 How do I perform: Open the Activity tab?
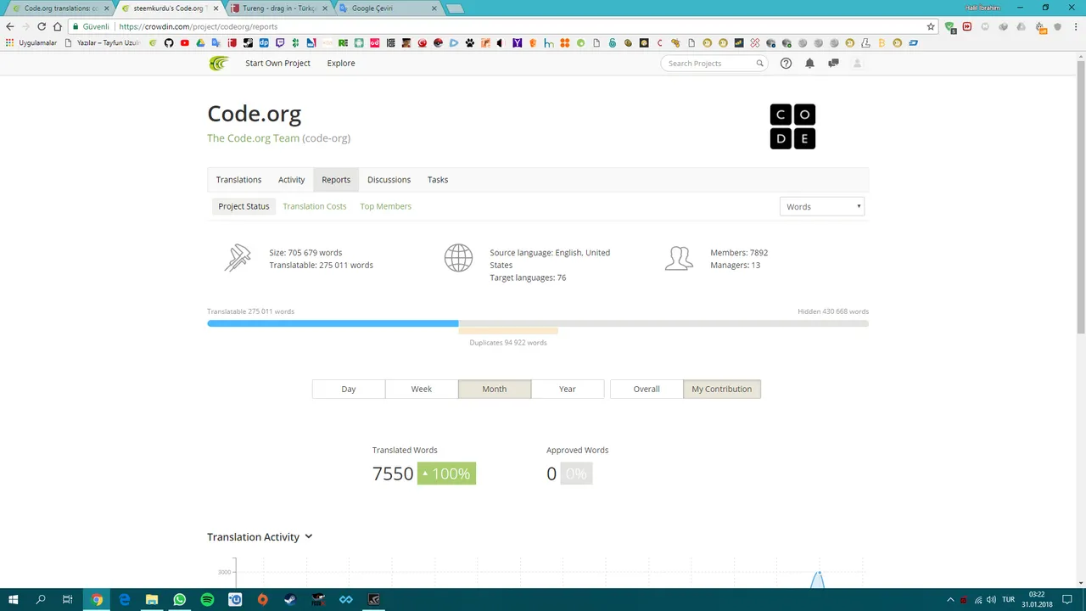(291, 180)
